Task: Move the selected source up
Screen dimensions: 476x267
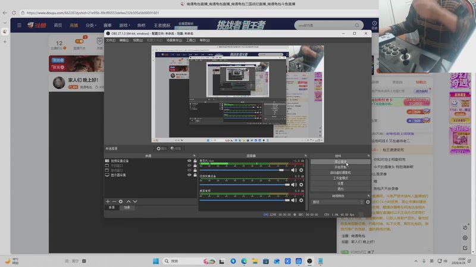Action: click(x=129, y=201)
